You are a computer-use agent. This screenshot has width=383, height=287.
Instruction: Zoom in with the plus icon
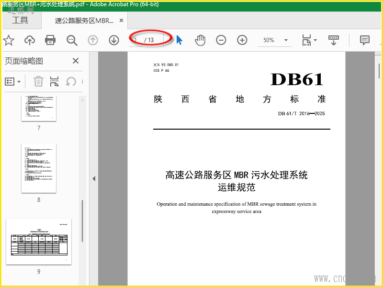pos(242,40)
